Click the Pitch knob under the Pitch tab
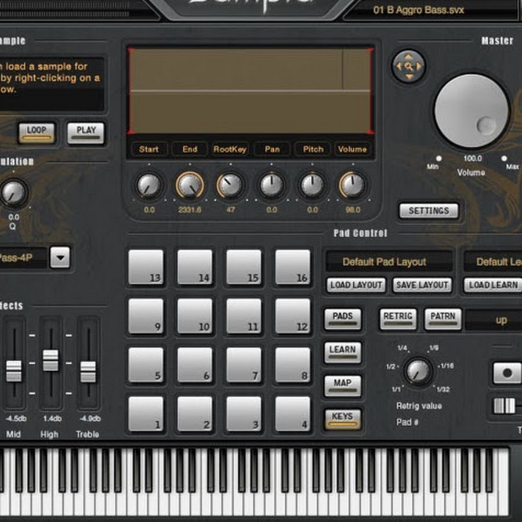The image size is (522, 522). pos(312,185)
